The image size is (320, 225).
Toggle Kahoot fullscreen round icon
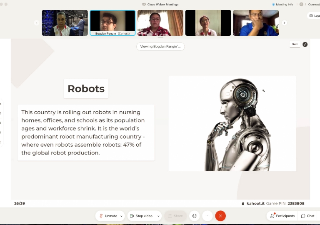pyautogui.click(x=305, y=44)
